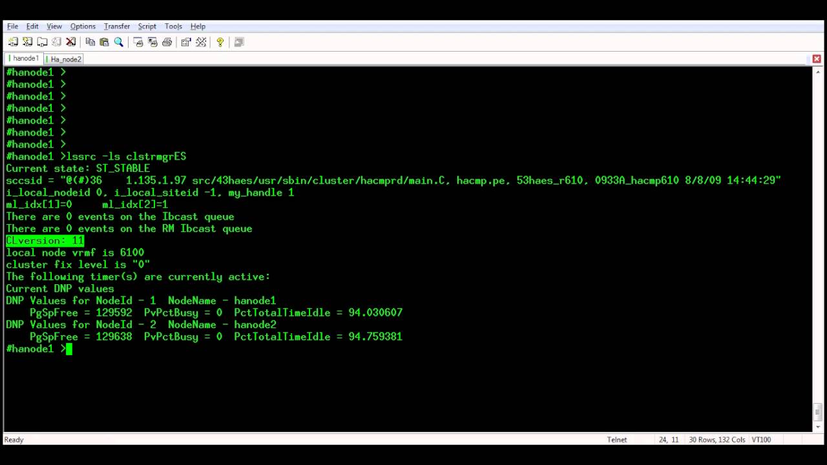The image size is (827, 465).
Task: Click the Quick Connect lightning icon
Action: click(x=27, y=42)
